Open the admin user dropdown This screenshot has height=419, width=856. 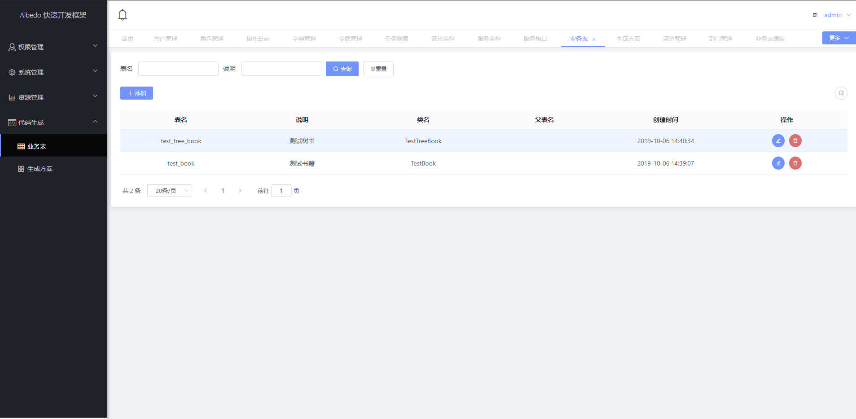click(x=838, y=15)
